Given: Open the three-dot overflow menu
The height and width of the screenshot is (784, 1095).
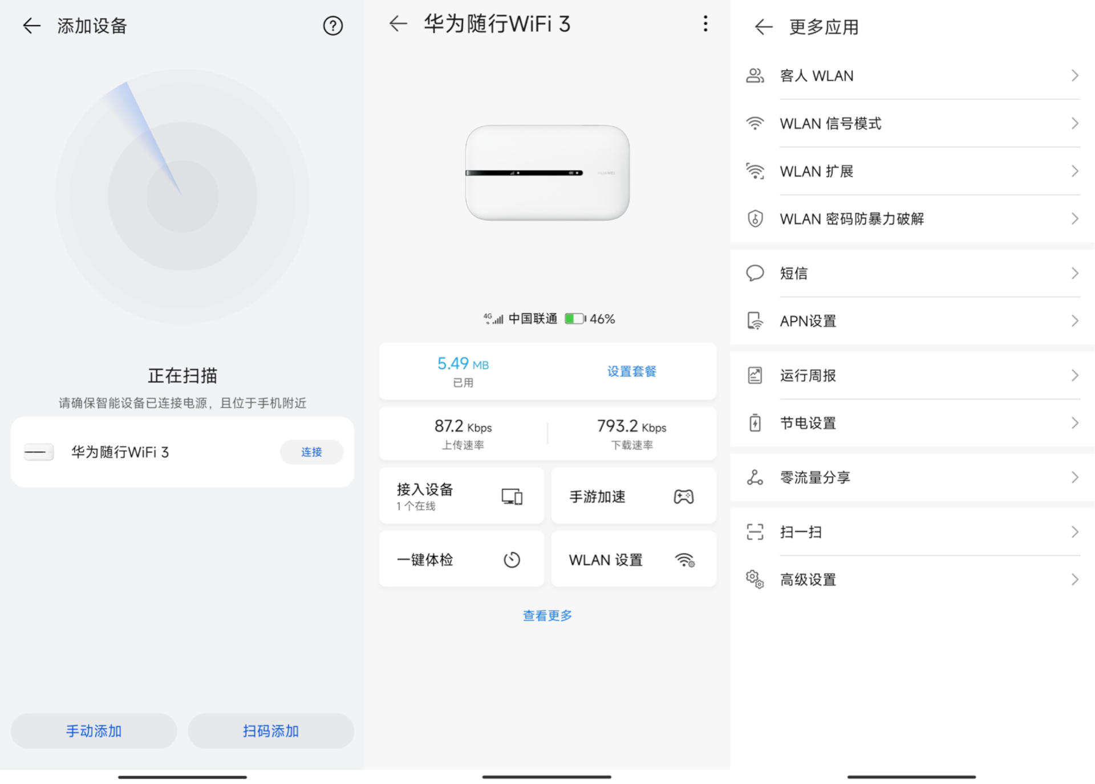Looking at the screenshot, I should [x=705, y=24].
